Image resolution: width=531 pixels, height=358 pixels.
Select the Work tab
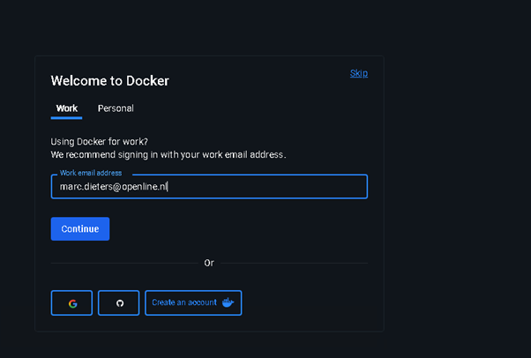click(67, 108)
